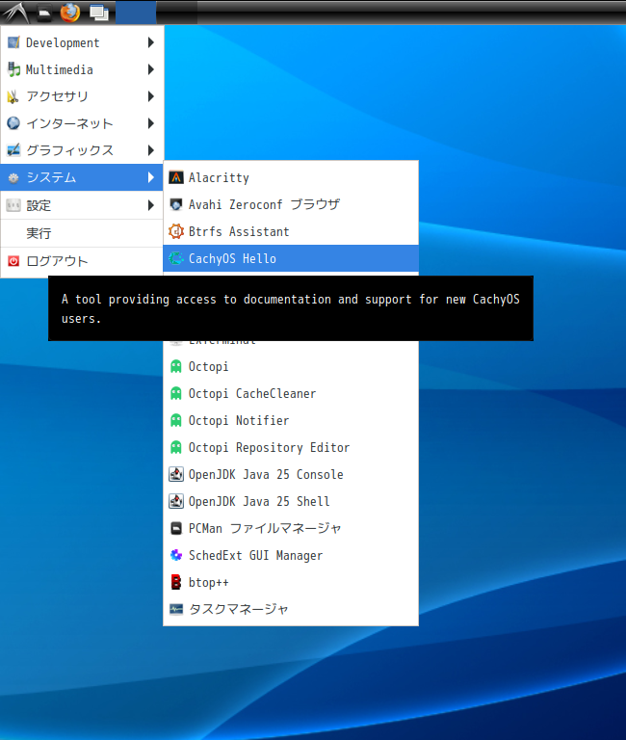
Task: Click the OpenJDK Java 25 Shell icon
Action: [176, 501]
